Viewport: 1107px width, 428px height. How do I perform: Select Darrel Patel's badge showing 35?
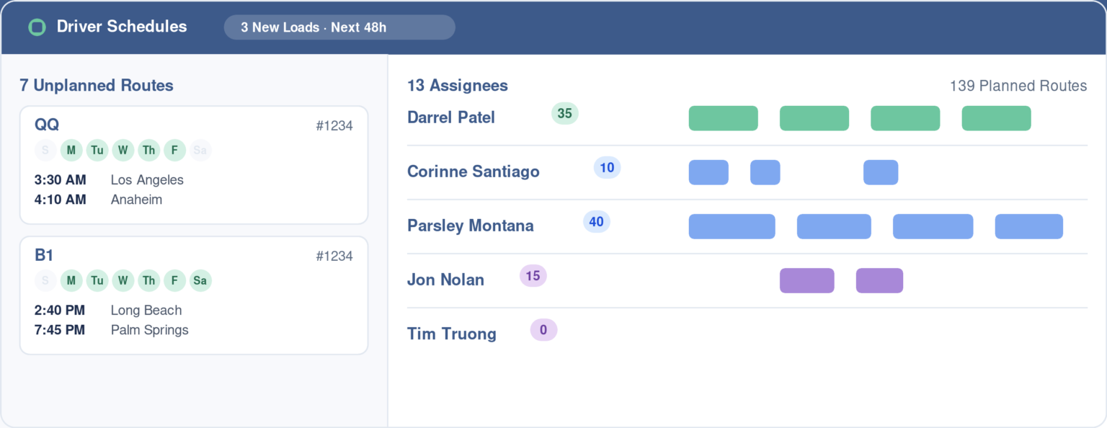coord(565,114)
